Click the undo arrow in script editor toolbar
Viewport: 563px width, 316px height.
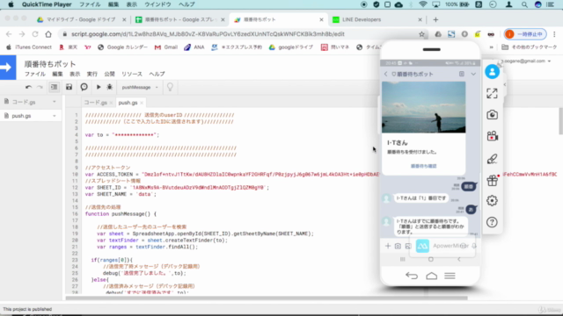(x=28, y=87)
